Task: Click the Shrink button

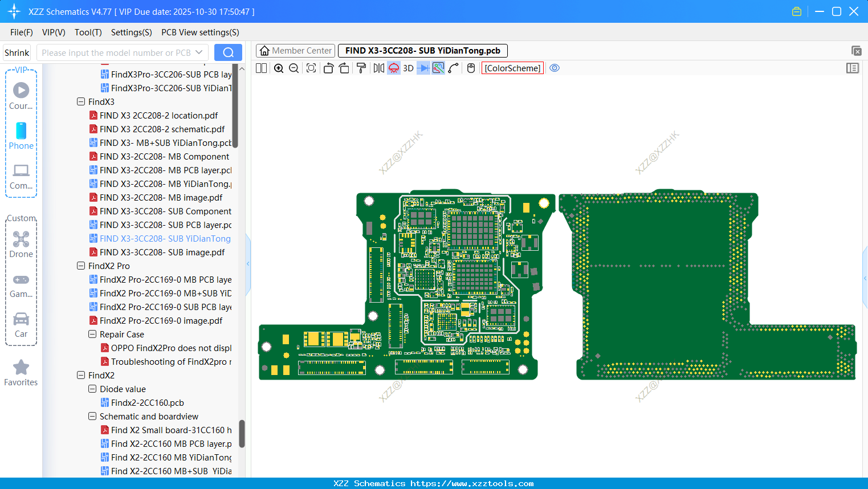Action: (x=17, y=52)
